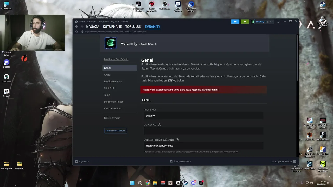Open the Steam menu
The image size is (333, 187).
point(80,22)
